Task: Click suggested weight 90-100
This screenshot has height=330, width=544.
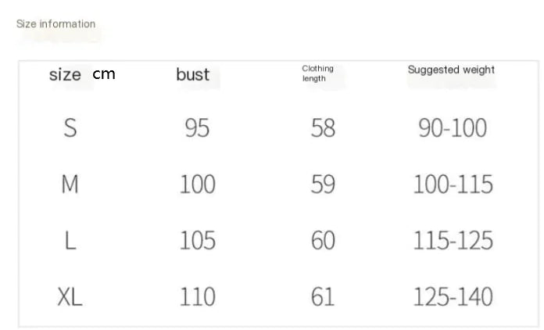Action: (x=453, y=128)
